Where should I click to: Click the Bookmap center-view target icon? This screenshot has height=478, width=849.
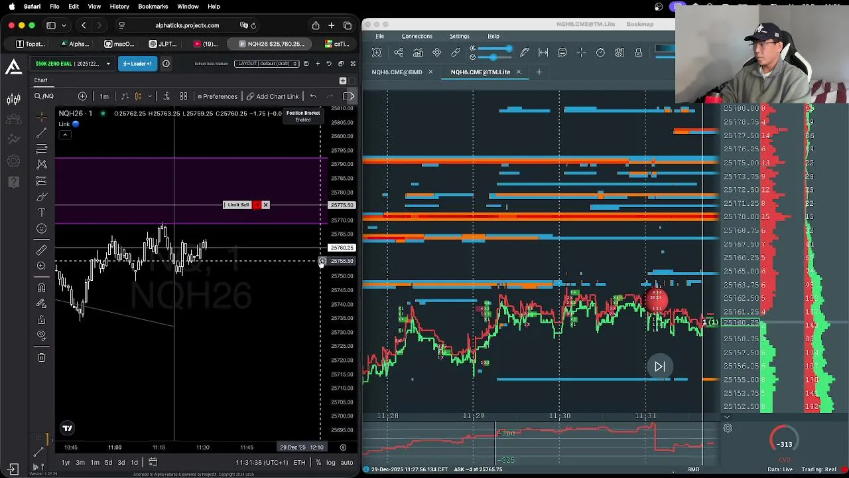pyautogui.click(x=377, y=52)
